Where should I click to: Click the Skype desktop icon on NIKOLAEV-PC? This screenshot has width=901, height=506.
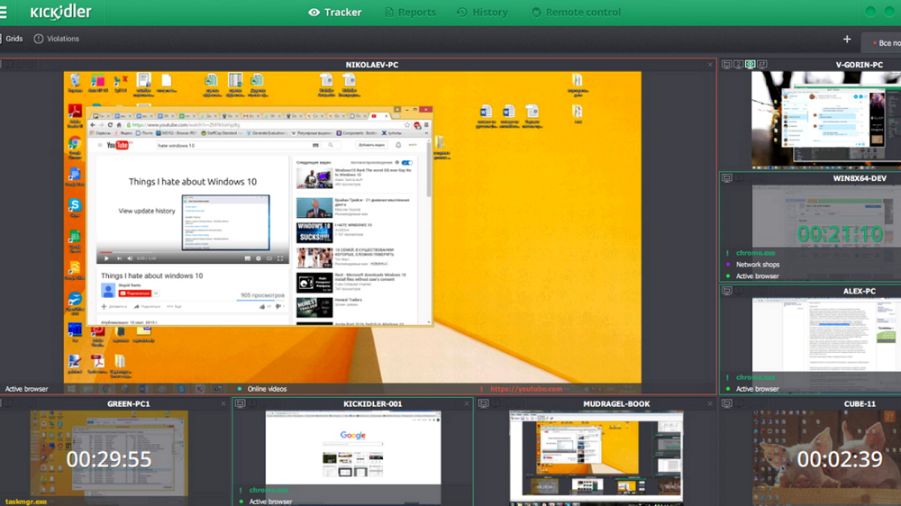coord(75,206)
